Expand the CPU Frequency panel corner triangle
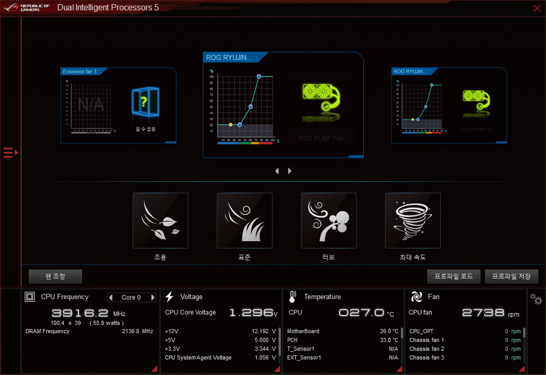The width and height of the screenshot is (546, 375). [155, 369]
